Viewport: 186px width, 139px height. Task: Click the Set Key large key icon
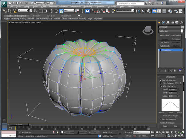[x=121, y=134]
